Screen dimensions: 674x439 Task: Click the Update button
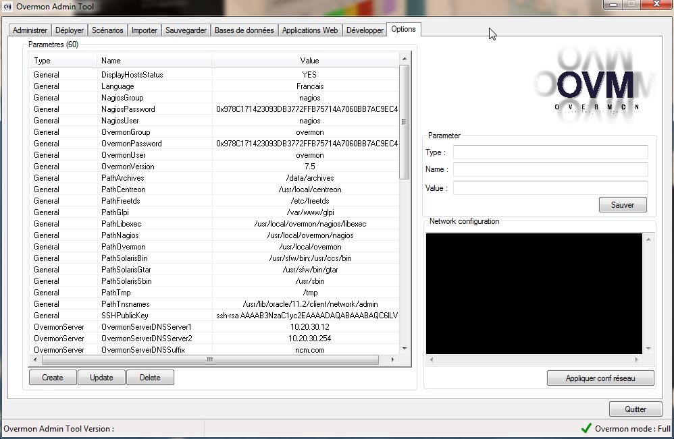click(x=101, y=378)
